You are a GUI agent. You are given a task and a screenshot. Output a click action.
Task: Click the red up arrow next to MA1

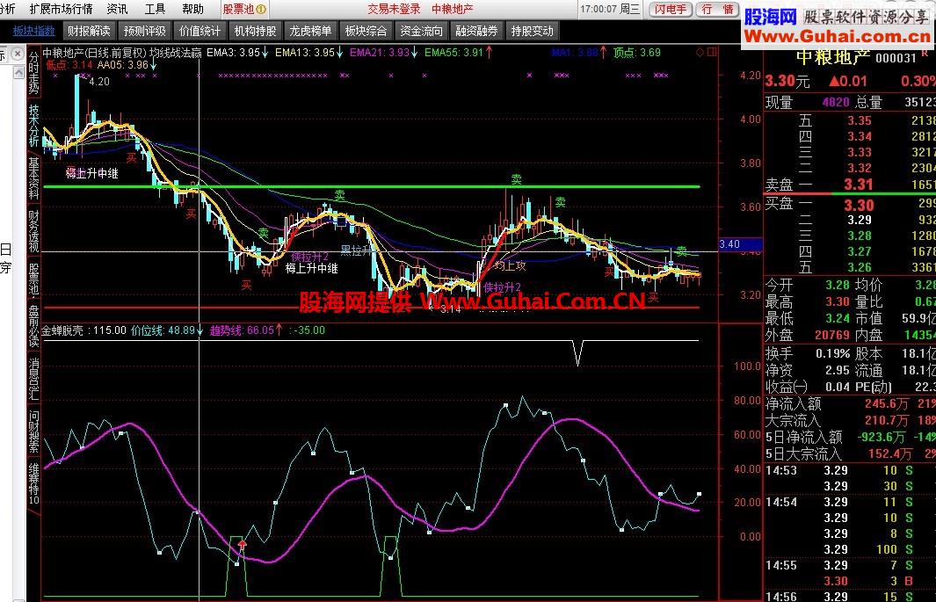pos(603,53)
